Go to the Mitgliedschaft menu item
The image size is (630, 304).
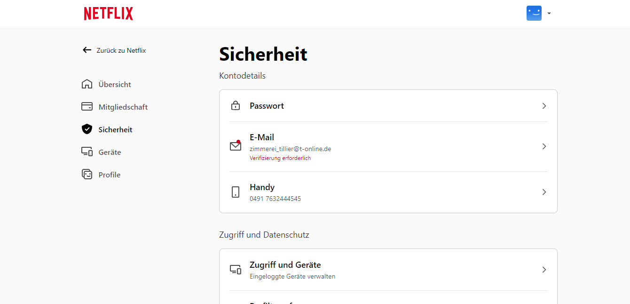pos(123,107)
